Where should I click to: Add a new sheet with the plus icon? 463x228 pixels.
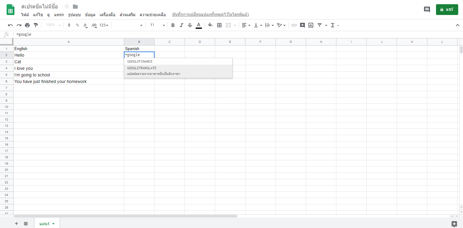(17, 224)
